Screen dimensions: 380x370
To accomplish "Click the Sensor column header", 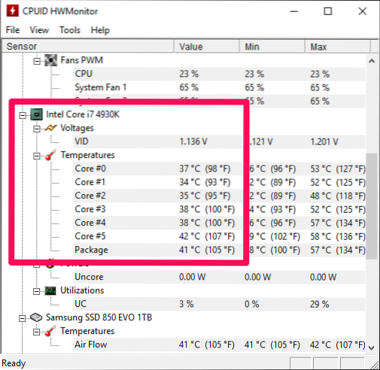I will tap(87, 47).
